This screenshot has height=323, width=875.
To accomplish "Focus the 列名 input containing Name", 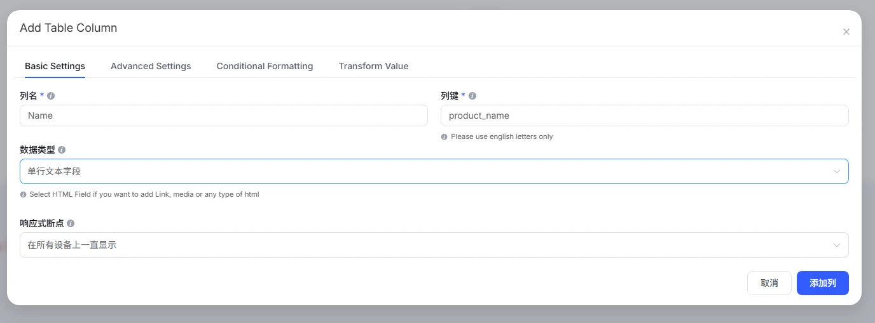I will 224,115.
